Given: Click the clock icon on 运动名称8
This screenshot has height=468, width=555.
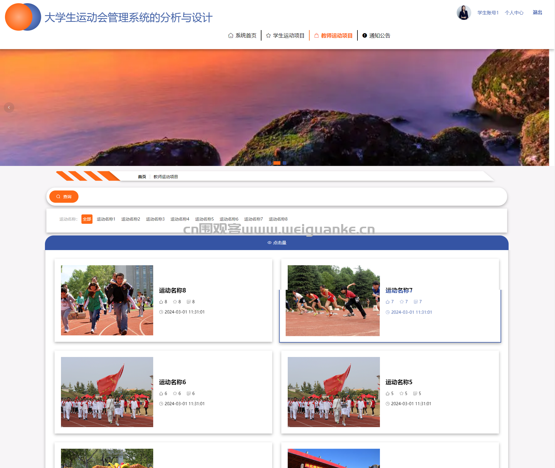Looking at the screenshot, I should tap(161, 312).
